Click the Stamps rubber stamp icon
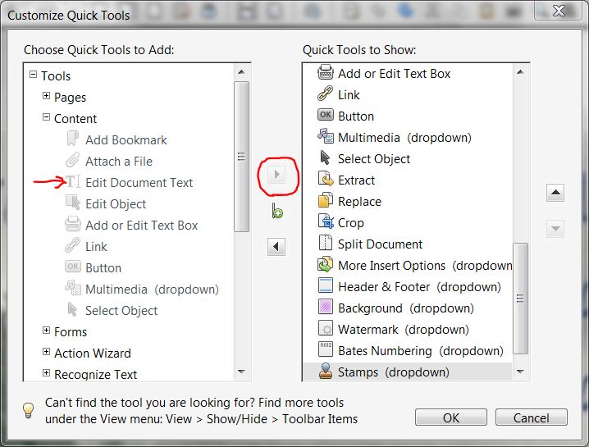The height and width of the screenshot is (447, 589). tap(326, 371)
